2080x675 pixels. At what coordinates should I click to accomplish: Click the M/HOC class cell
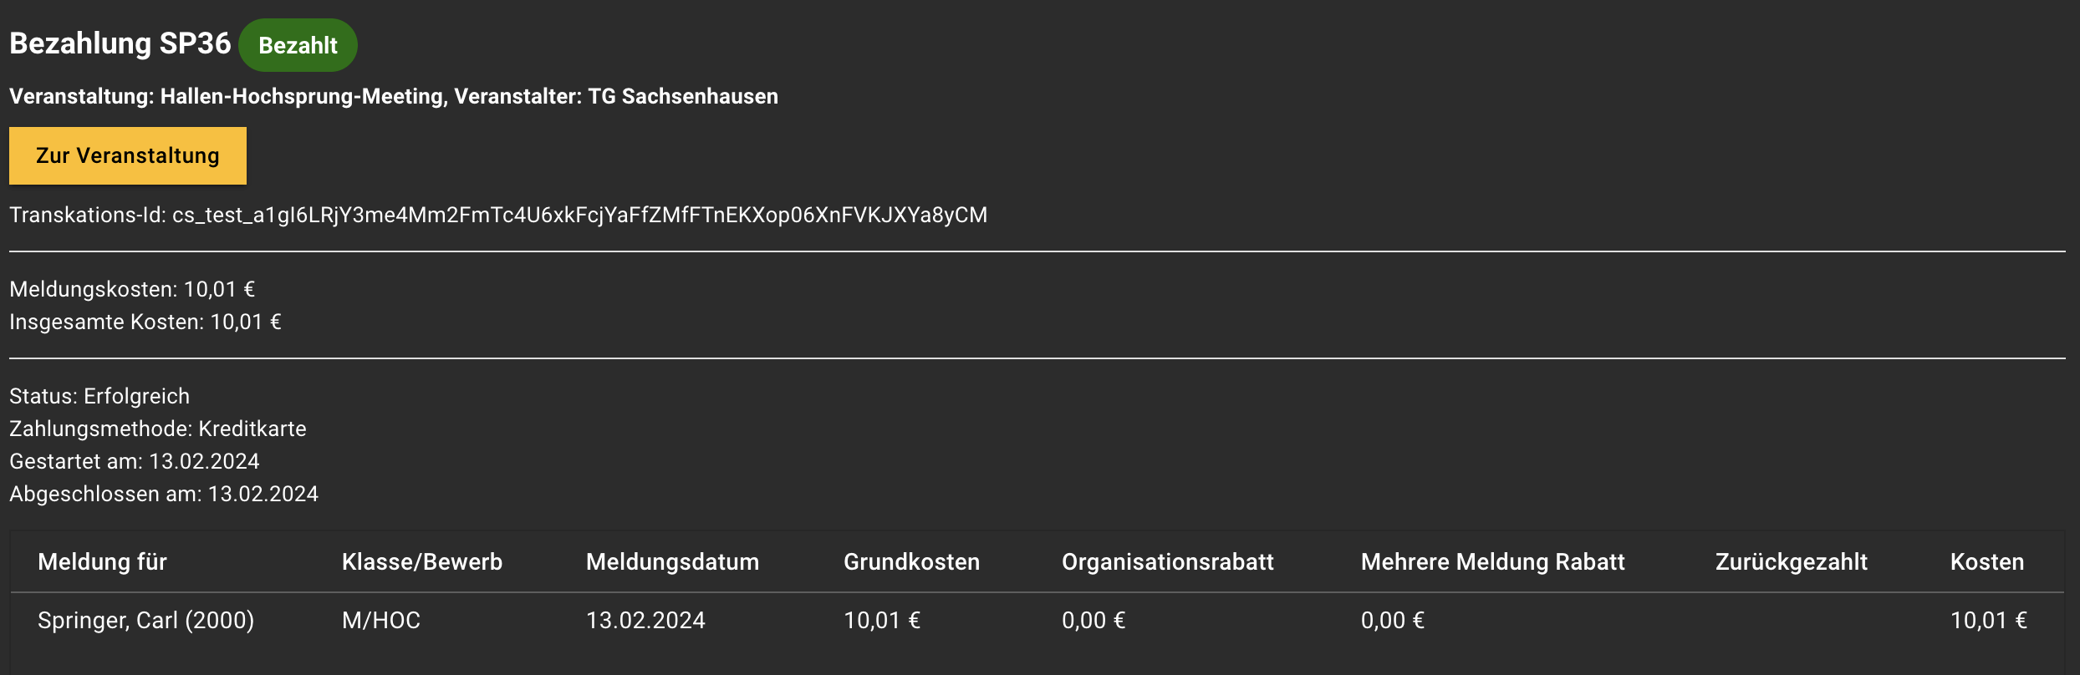(381, 620)
